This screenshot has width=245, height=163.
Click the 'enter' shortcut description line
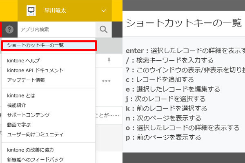tap(185, 51)
